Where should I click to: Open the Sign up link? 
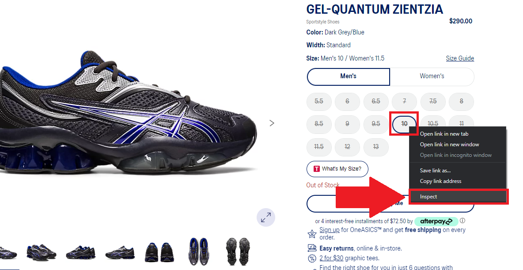(x=330, y=230)
